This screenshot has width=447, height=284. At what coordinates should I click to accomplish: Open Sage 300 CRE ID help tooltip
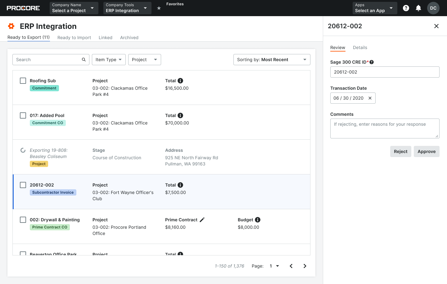372,62
